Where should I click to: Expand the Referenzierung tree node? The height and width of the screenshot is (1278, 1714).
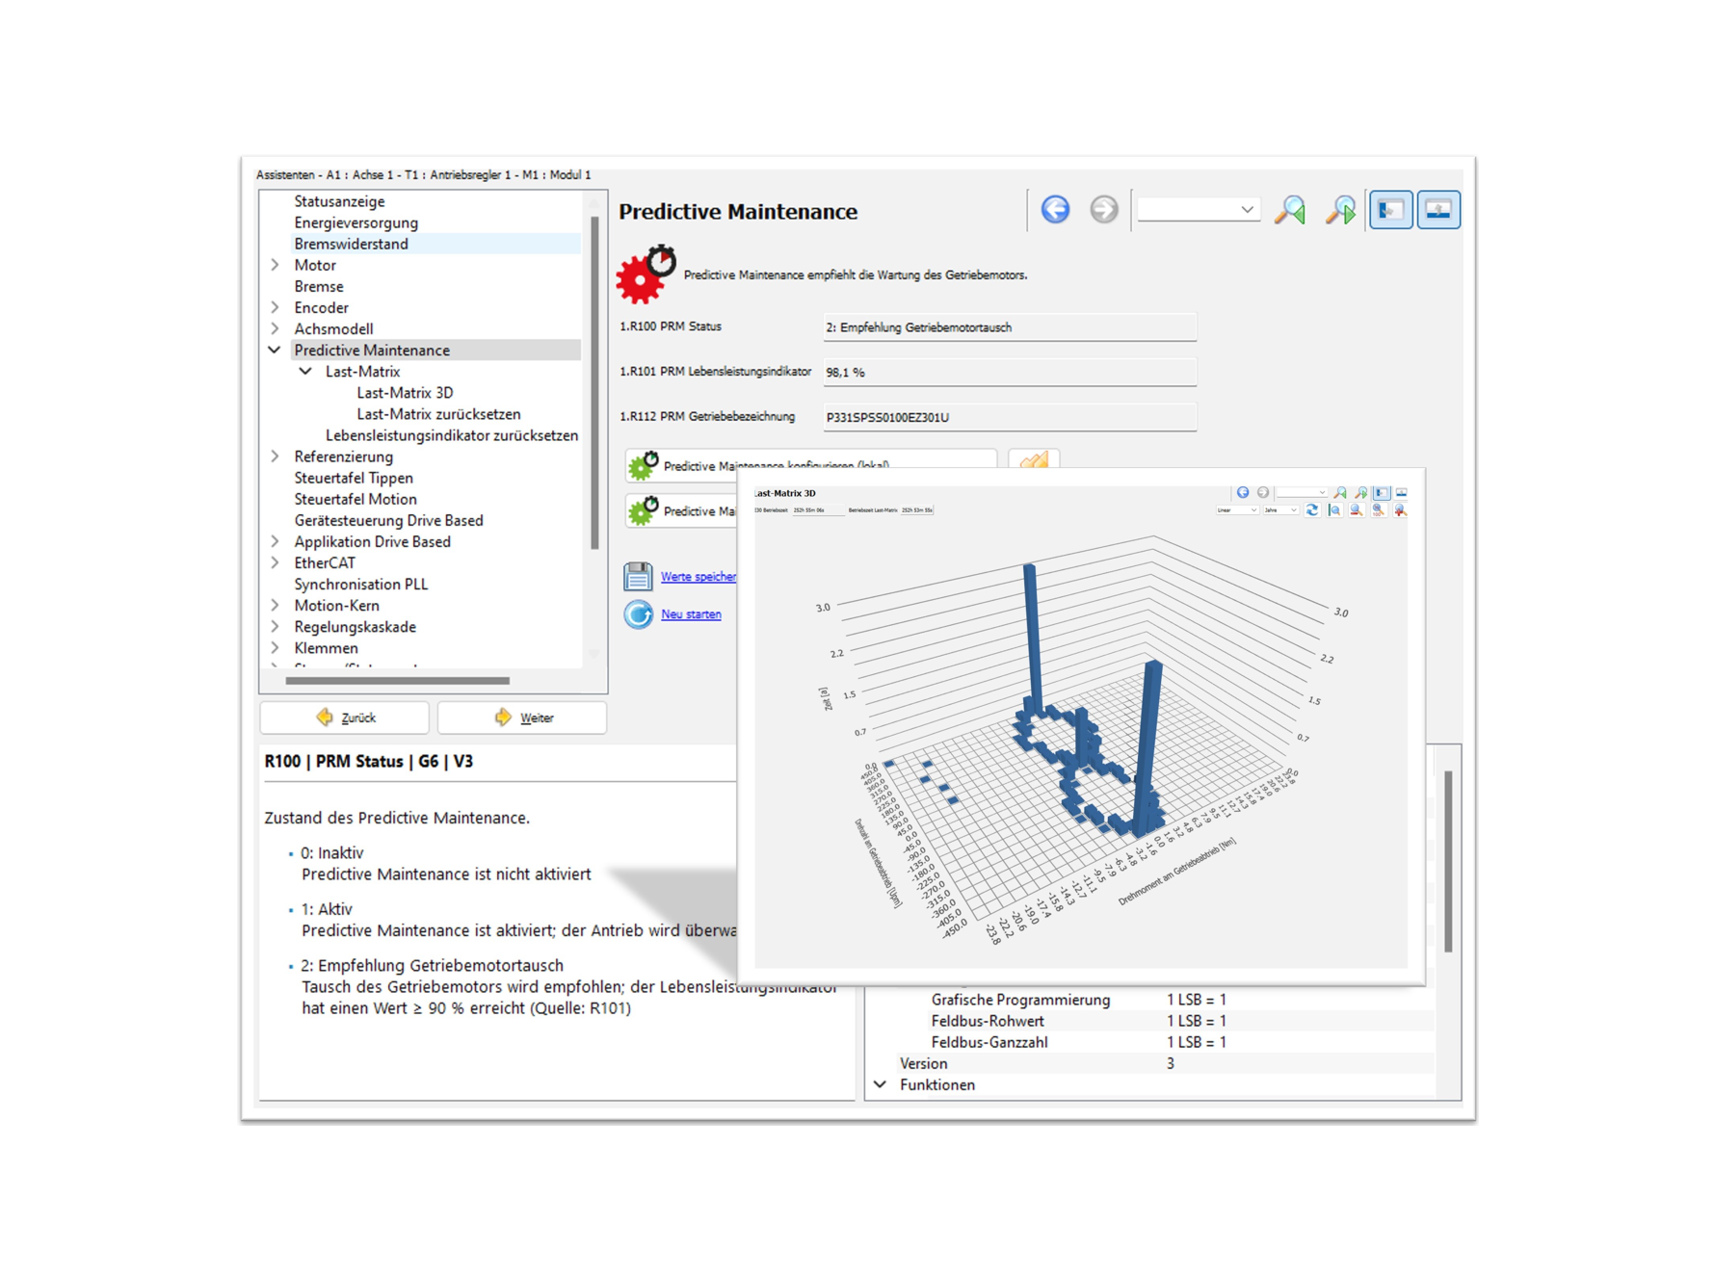pos(276,456)
